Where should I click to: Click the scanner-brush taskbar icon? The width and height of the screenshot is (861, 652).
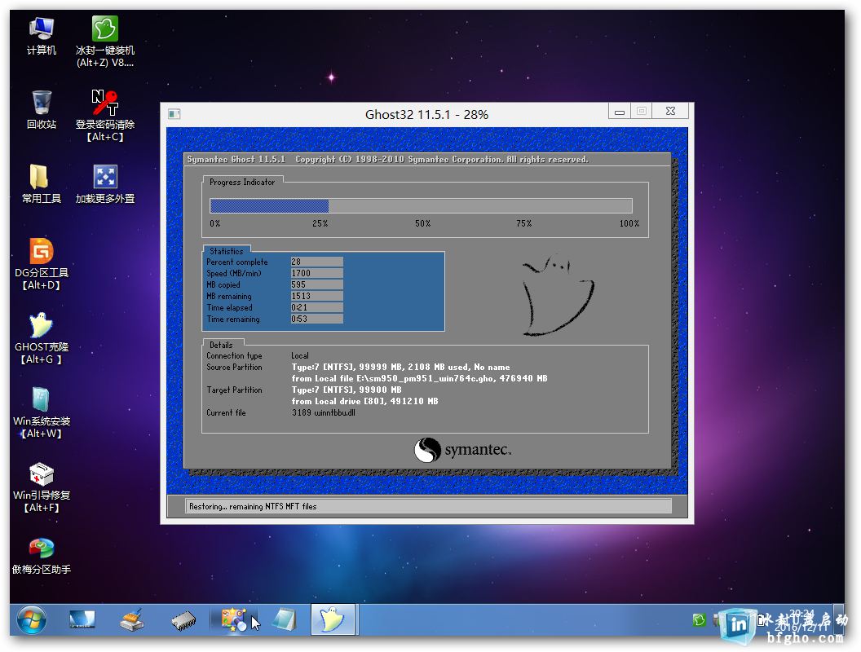pos(132,620)
